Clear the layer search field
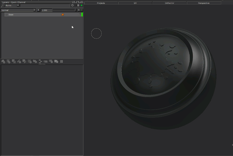233x156 pixels. point(72,5)
